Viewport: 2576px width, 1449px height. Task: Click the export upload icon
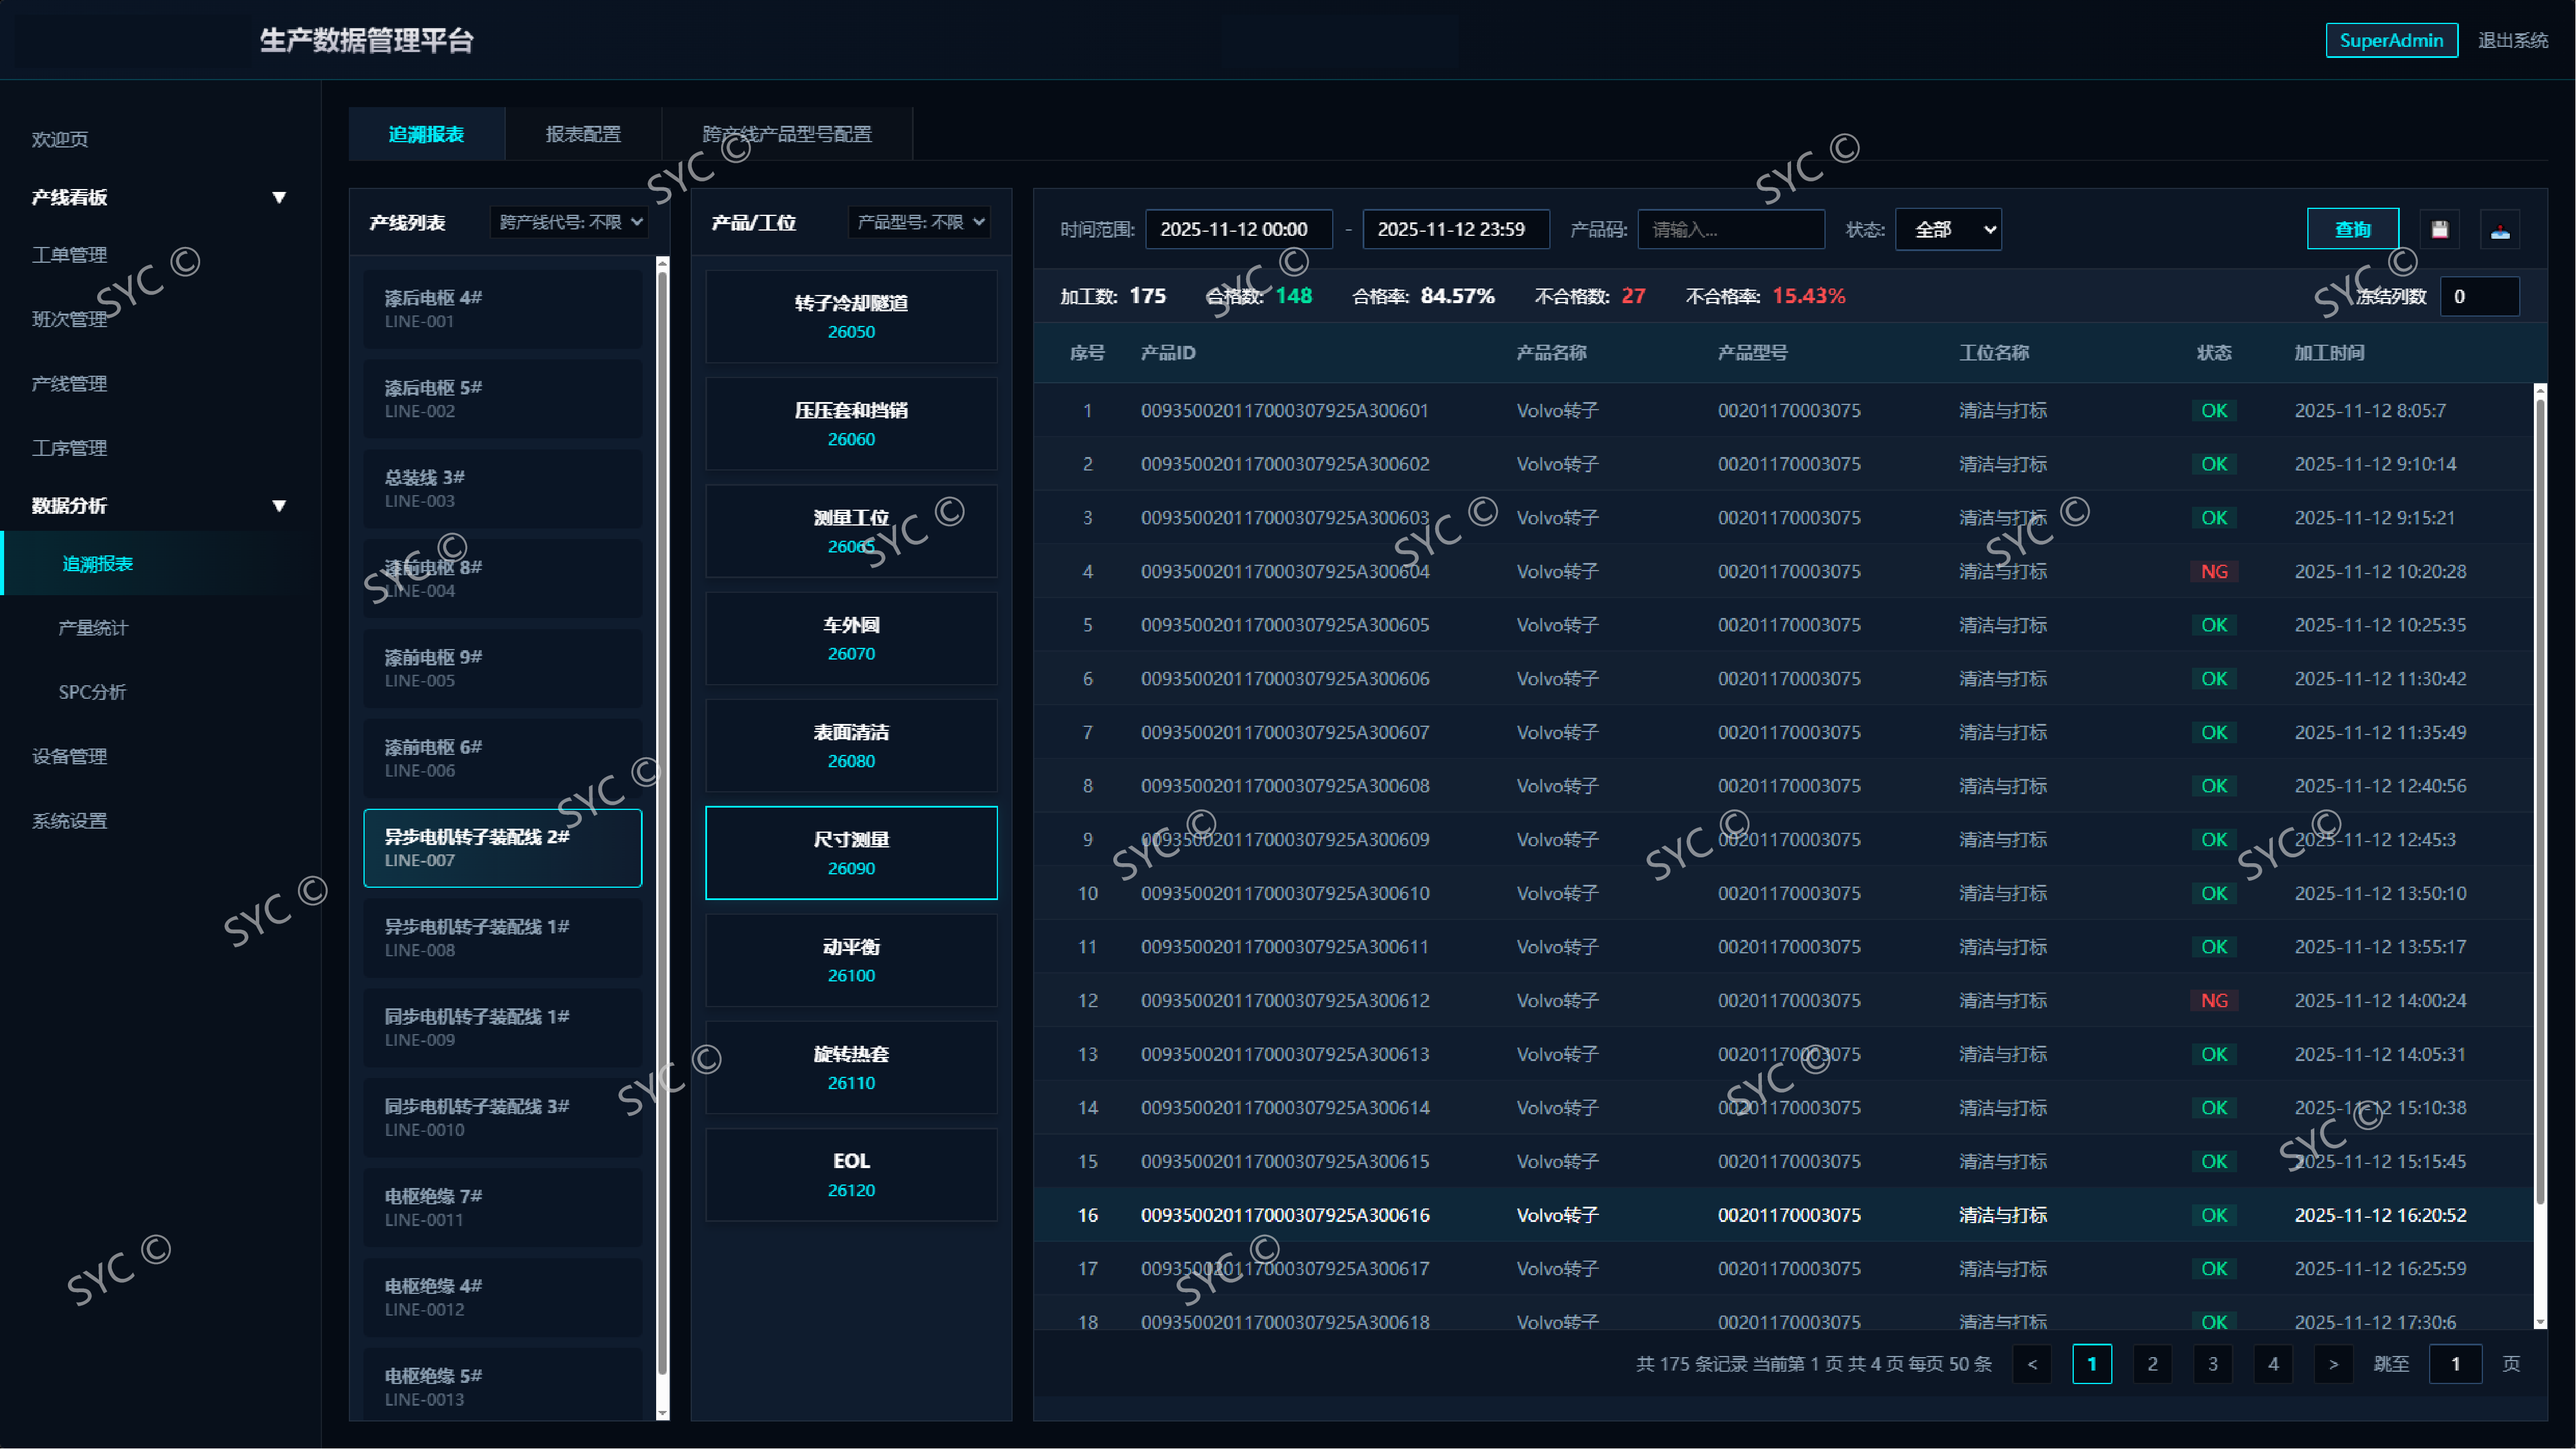click(2499, 230)
